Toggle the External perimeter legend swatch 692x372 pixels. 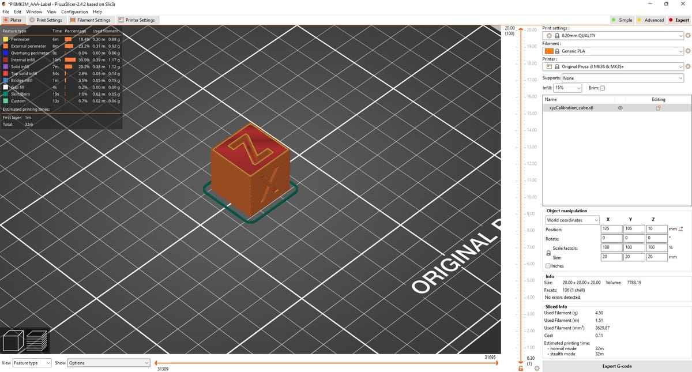tap(6, 46)
